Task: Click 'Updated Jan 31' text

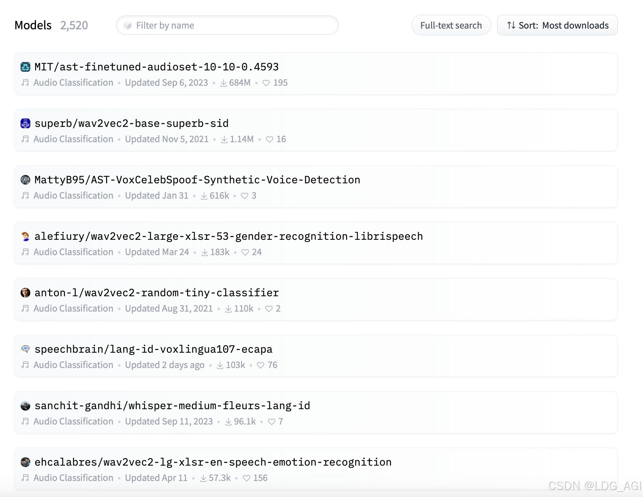Action: (x=157, y=196)
